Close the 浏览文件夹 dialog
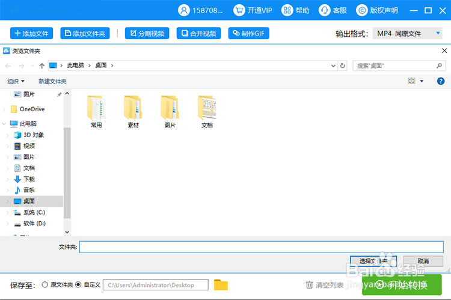451x300 pixels. coord(444,51)
